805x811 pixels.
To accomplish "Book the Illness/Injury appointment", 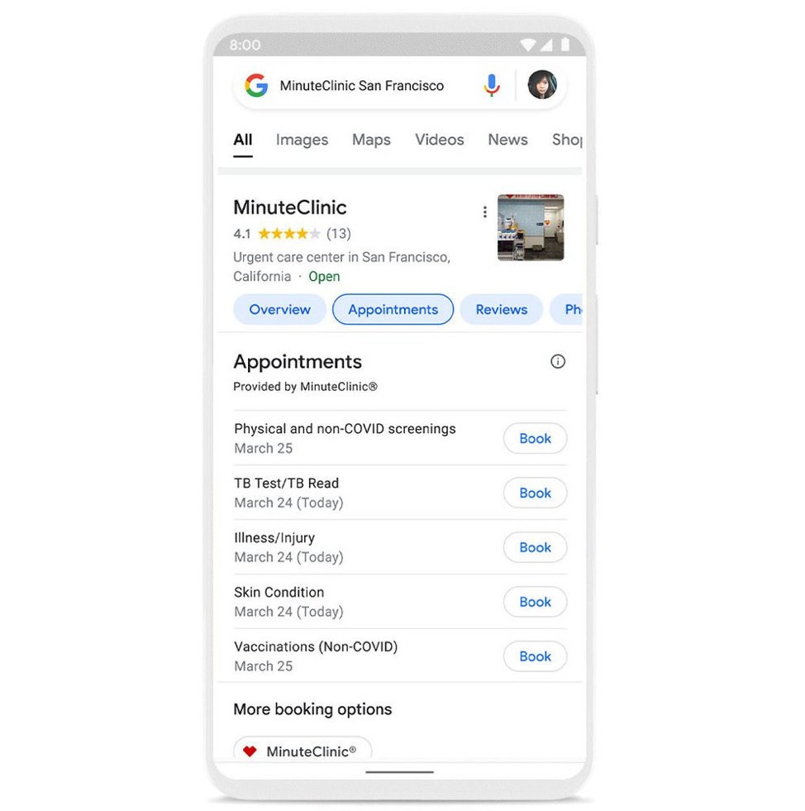I will (535, 547).
